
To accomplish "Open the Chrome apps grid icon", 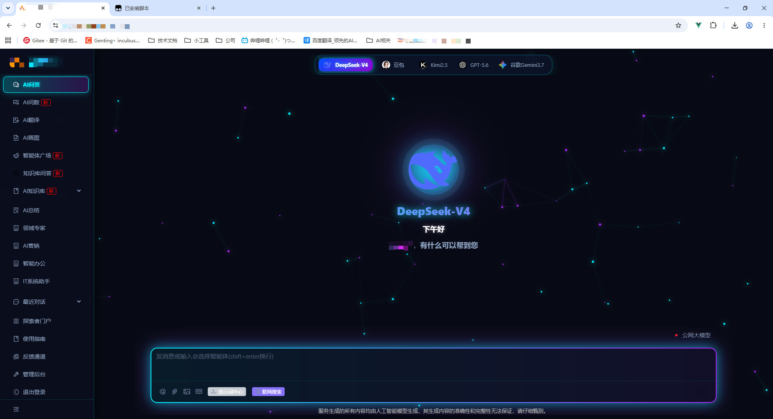I will (8, 40).
